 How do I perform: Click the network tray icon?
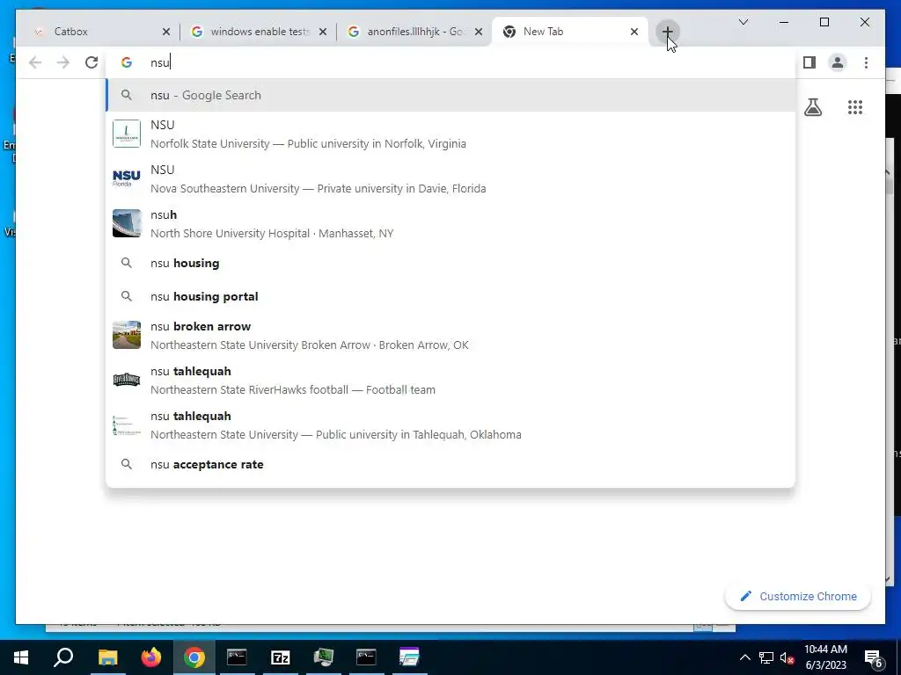coord(766,657)
